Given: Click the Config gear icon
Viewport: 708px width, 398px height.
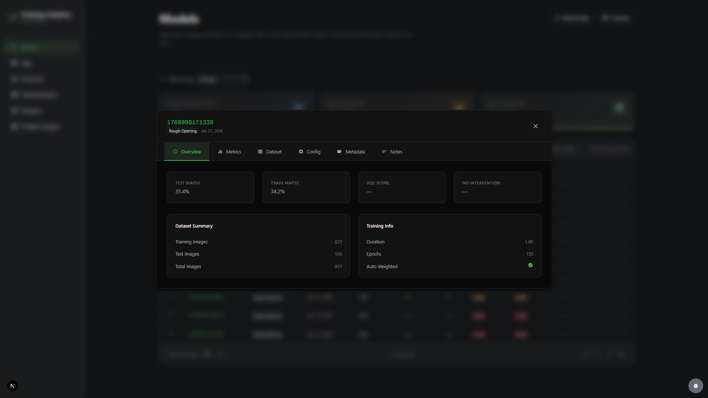Looking at the screenshot, I should (301, 152).
